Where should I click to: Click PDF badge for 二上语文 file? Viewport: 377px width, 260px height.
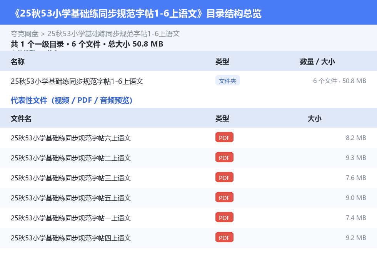pyautogui.click(x=224, y=158)
